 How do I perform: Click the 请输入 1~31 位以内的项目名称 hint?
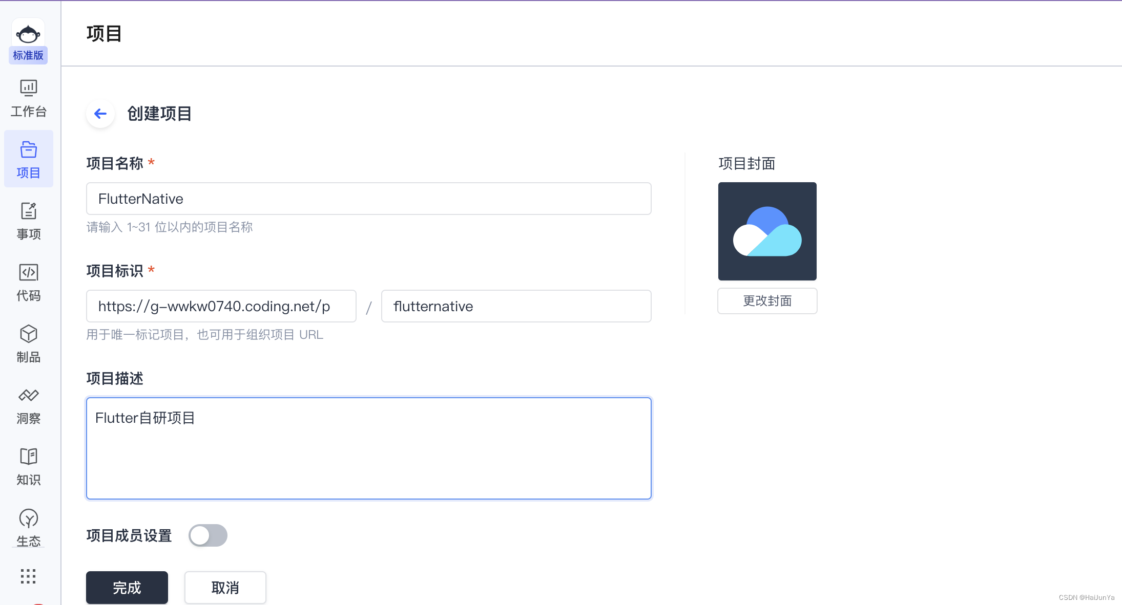coord(170,227)
